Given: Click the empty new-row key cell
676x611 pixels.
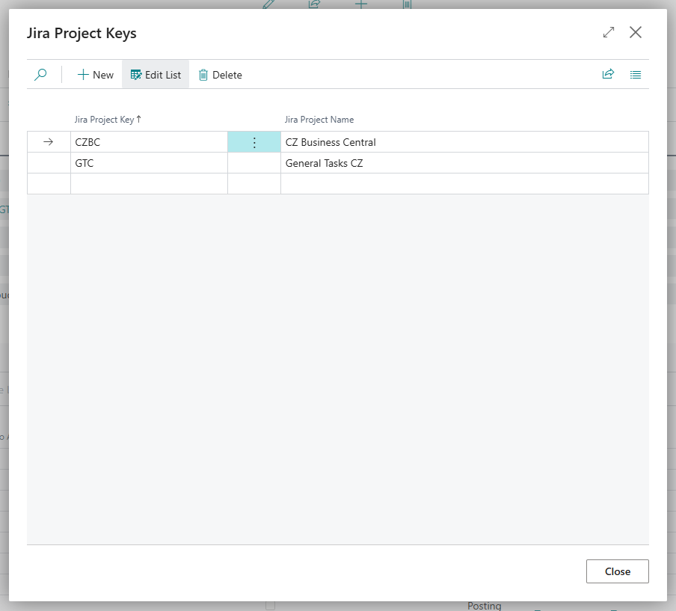Looking at the screenshot, I should [149, 184].
